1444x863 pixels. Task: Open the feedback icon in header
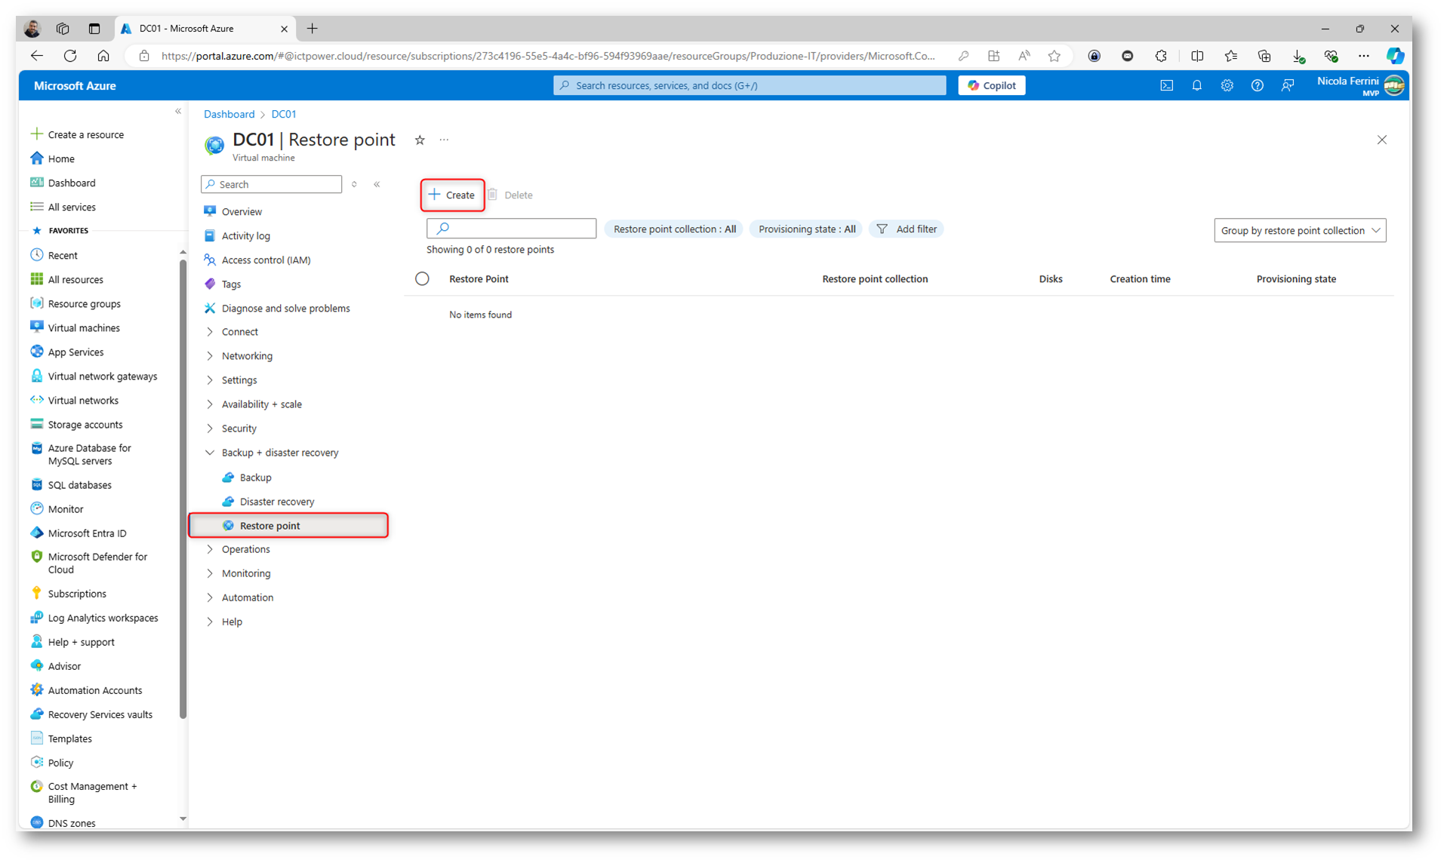click(x=1287, y=86)
